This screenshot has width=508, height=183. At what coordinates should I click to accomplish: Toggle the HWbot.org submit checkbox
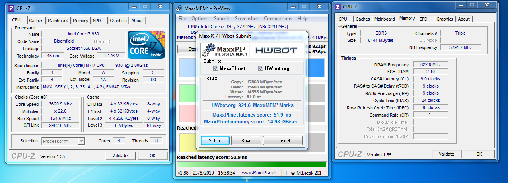click(x=261, y=68)
